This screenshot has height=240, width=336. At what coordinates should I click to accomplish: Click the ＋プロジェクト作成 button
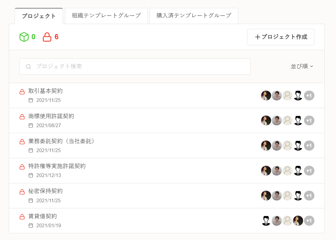coord(281,37)
